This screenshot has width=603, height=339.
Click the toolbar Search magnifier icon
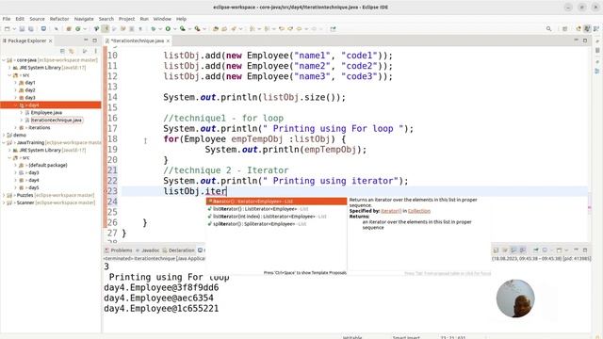[x=548, y=29]
